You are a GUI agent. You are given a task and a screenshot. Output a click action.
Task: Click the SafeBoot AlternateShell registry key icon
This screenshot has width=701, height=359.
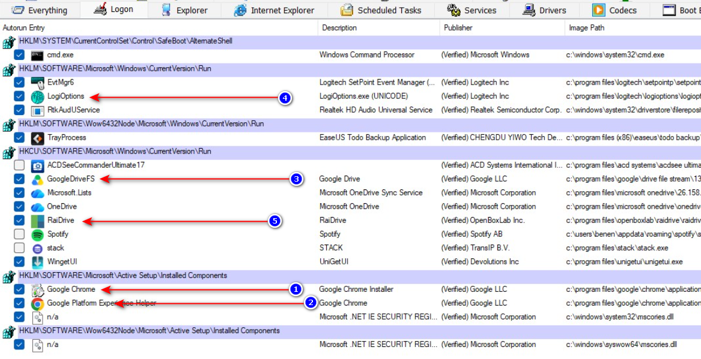pos(9,43)
